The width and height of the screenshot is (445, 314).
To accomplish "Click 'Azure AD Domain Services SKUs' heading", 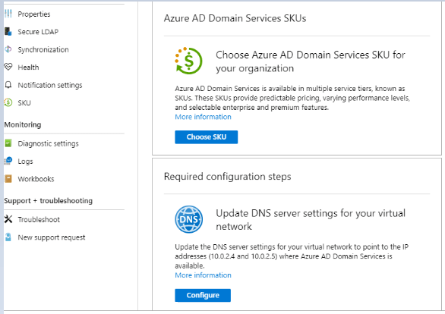I will (x=235, y=18).
